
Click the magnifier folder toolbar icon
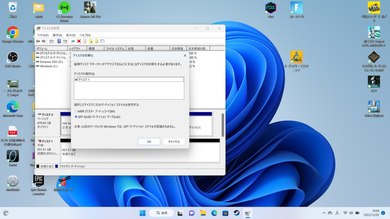coord(97,41)
